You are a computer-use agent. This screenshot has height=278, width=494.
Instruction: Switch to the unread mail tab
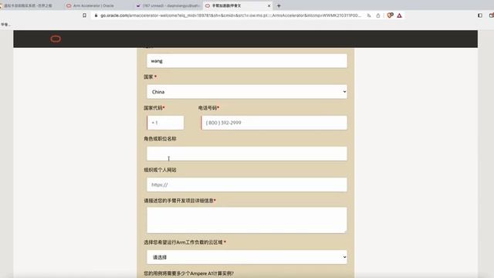click(x=168, y=5)
